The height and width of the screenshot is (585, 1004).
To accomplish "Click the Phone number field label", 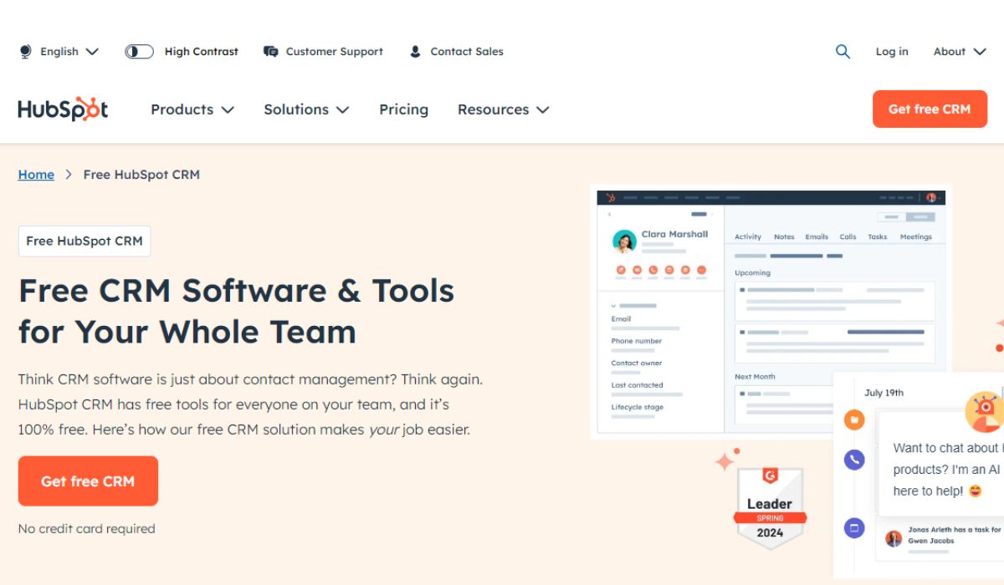I will click(x=636, y=341).
